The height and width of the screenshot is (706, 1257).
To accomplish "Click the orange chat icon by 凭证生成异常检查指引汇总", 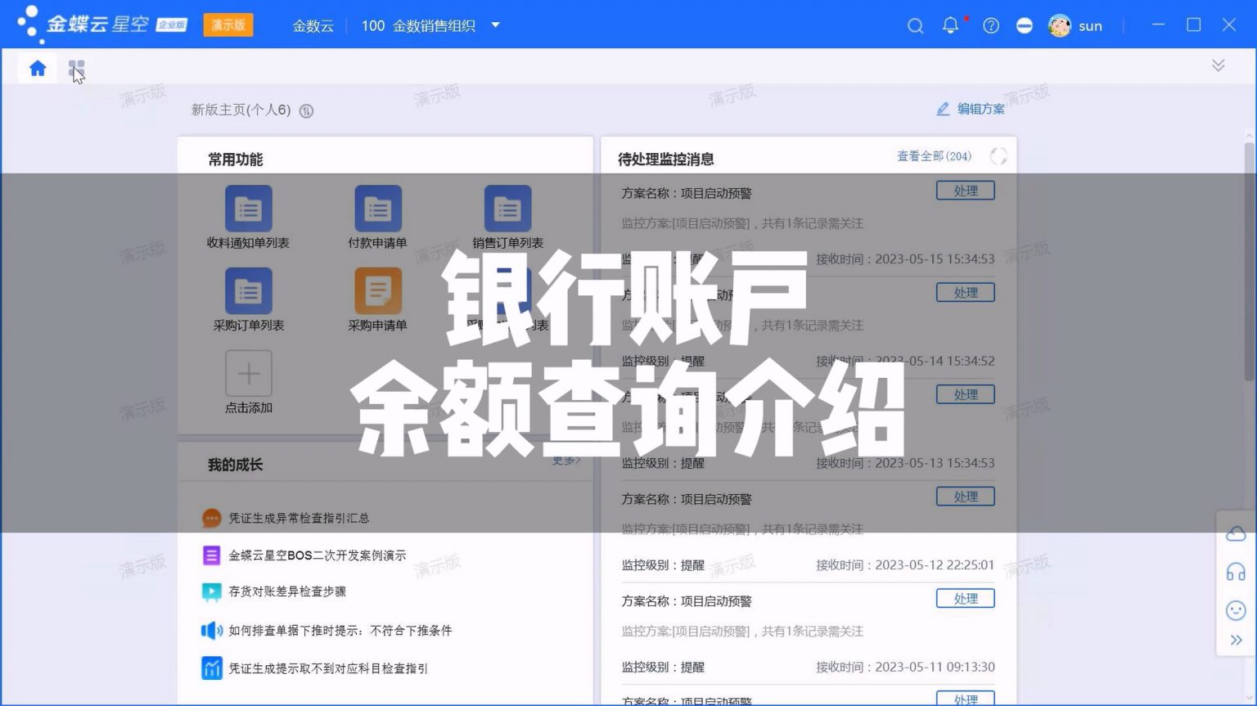I will (x=211, y=518).
